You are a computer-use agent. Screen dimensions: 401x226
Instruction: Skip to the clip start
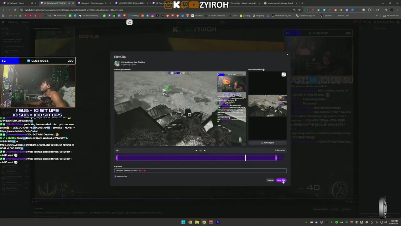pos(196,150)
